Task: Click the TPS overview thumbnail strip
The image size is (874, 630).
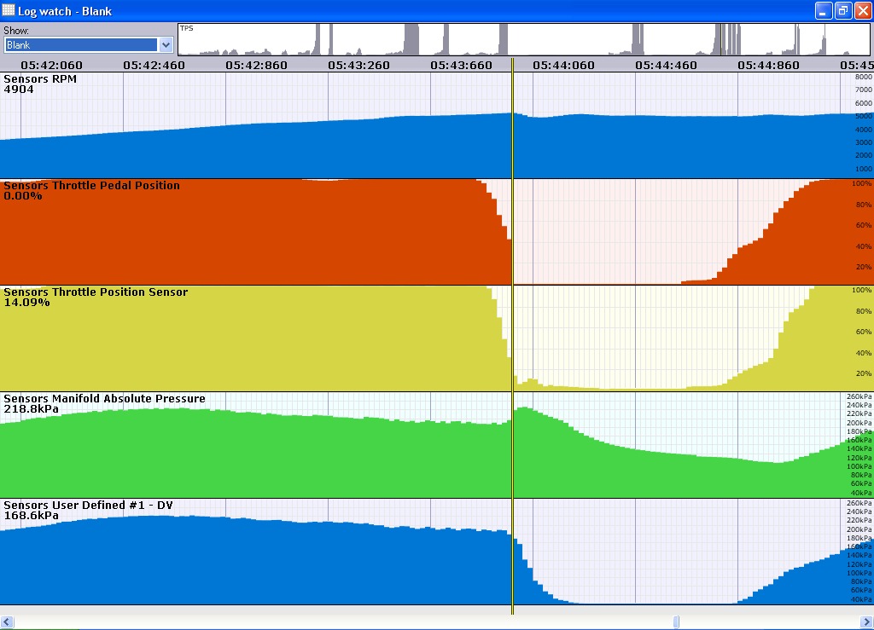Action: (524, 39)
